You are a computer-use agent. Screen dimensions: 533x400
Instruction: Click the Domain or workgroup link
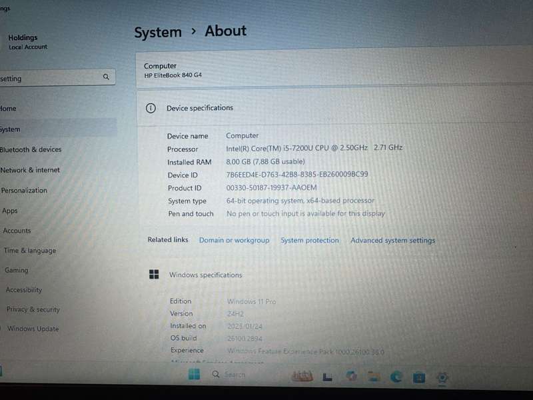click(x=235, y=240)
